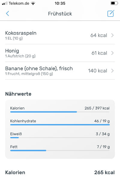Tap the Wi-Fi status icon
This screenshot has width=120, height=179.
click(x=33, y=3)
